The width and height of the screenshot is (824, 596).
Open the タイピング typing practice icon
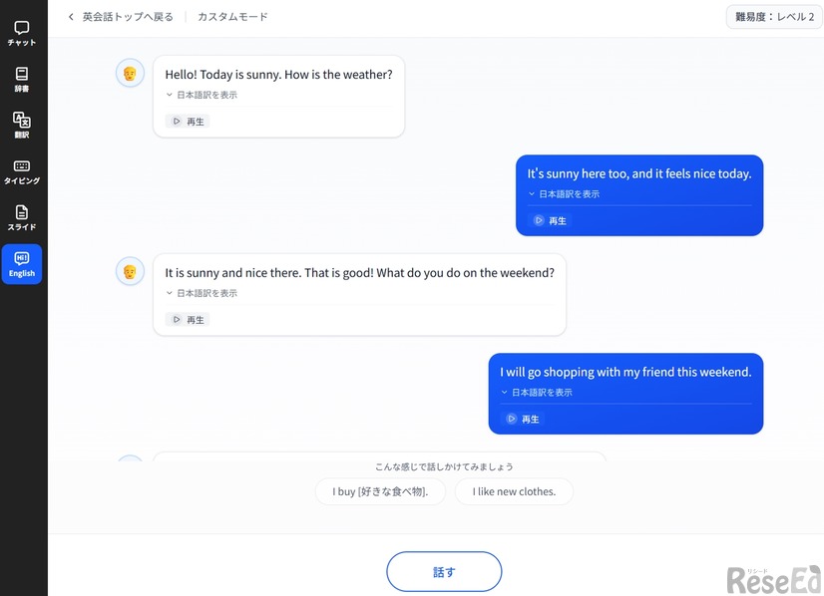21,169
